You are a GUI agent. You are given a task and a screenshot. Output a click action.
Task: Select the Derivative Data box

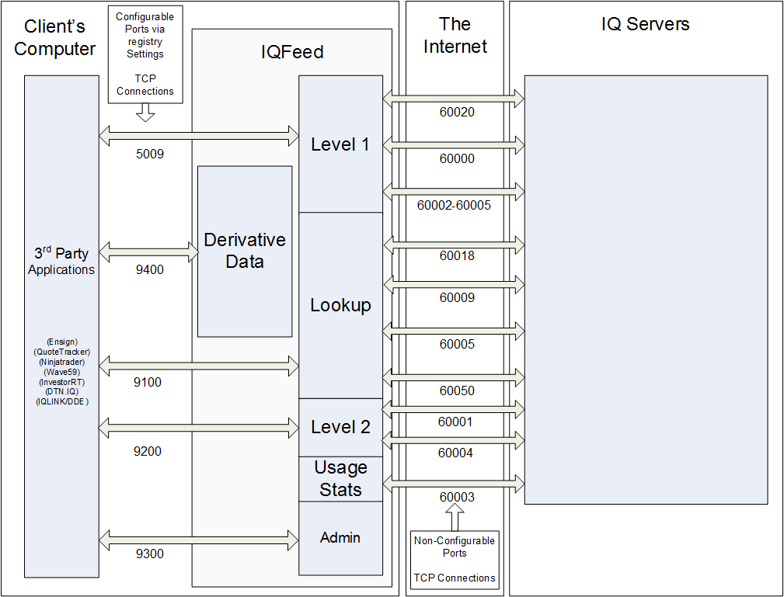coord(245,252)
